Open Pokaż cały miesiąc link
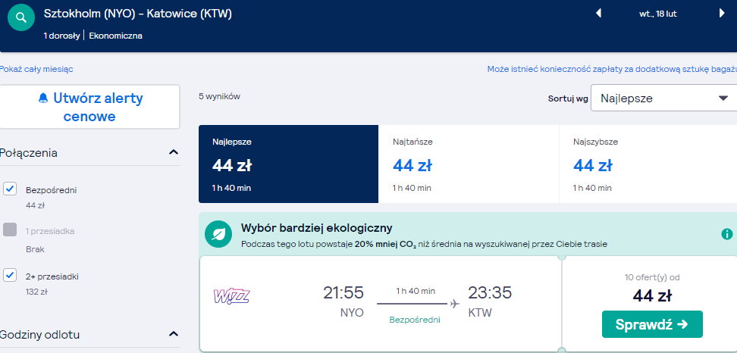This screenshot has height=353, width=737. pos(36,69)
